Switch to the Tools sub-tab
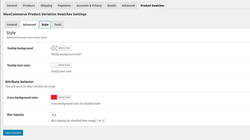The height and width of the screenshot is (140, 250). click(x=58, y=25)
